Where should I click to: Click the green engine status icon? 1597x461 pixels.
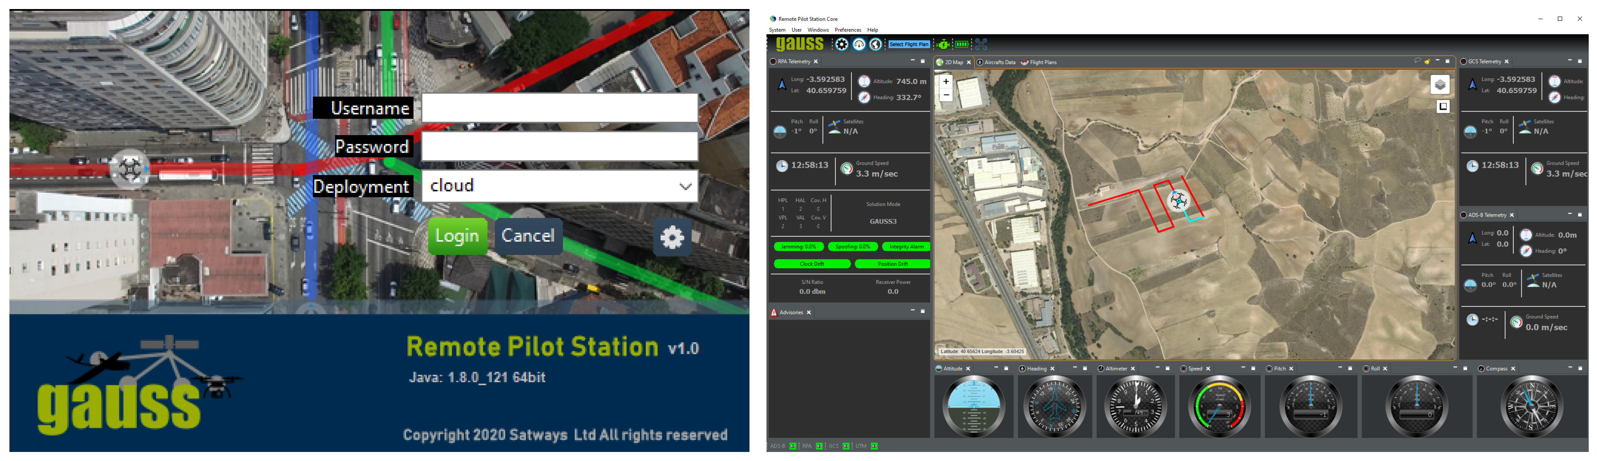(x=943, y=44)
